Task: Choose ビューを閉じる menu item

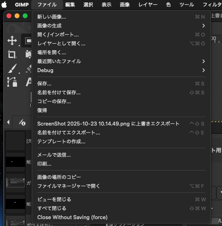Action: tap(122, 200)
